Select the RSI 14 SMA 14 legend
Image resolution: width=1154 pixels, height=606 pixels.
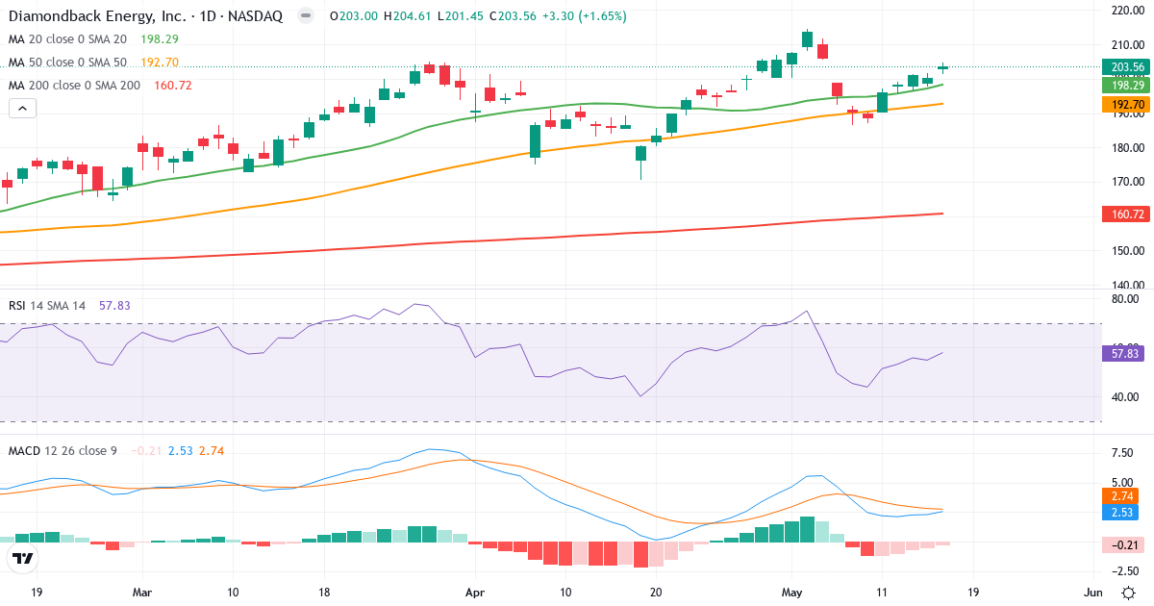[47, 305]
